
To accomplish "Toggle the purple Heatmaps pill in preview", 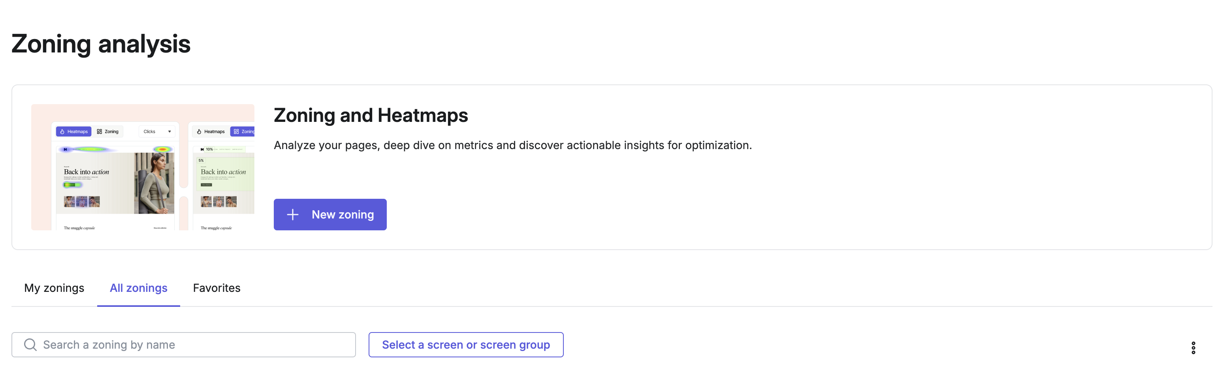I will point(74,131).
